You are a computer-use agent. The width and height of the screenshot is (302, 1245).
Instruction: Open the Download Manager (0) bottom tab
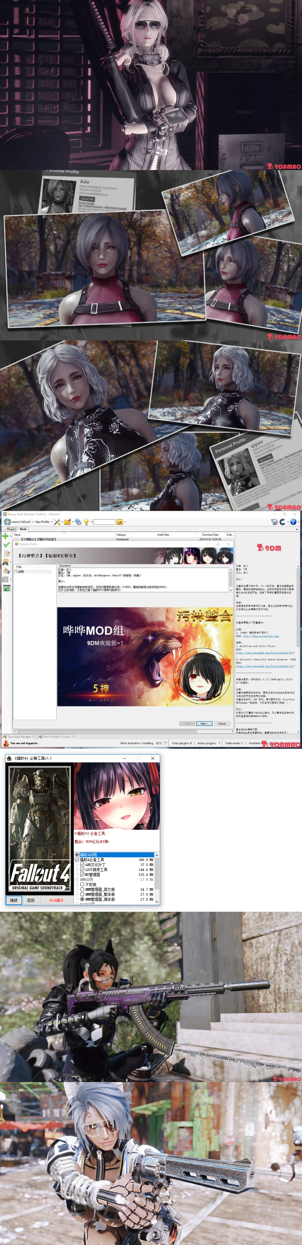pyautogui.click(x=19, y=736)
